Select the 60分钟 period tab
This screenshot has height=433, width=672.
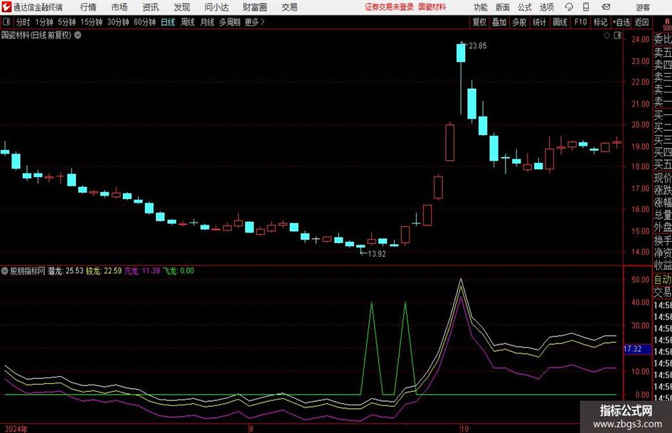(x=145, y=22)
